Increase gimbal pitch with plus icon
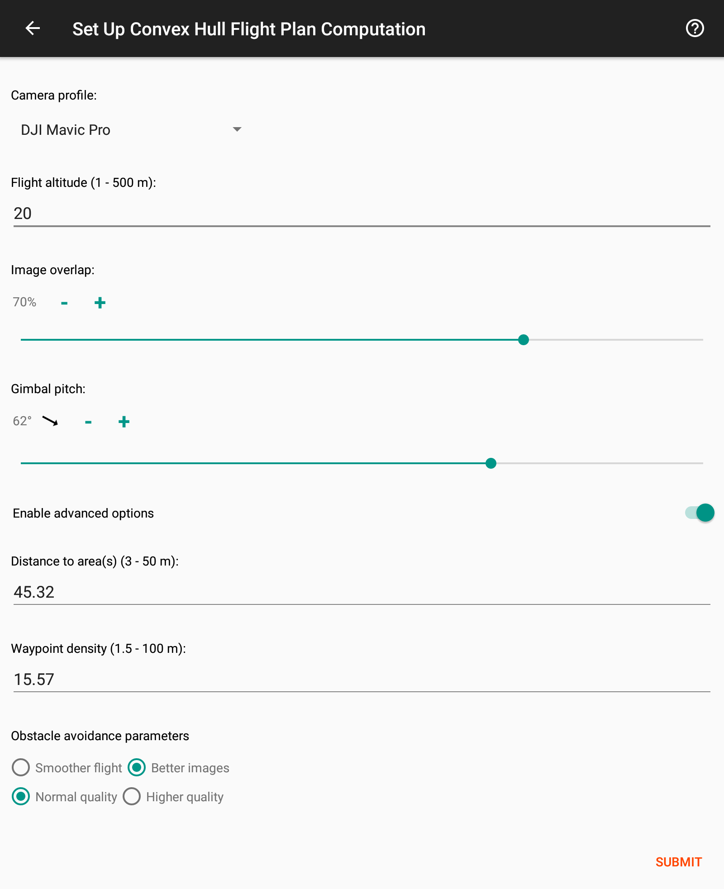Image resolution: width=724 pixels, height=889 pixels. click(x=124, y=422)
